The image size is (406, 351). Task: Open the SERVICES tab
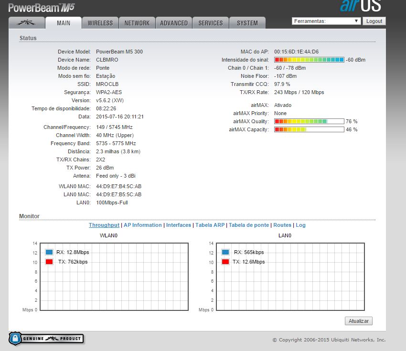211,23
